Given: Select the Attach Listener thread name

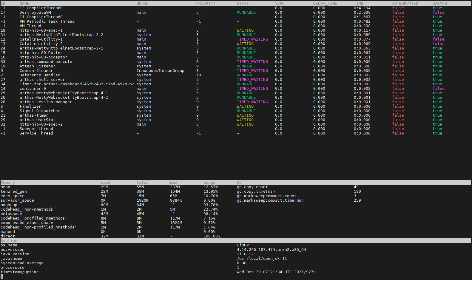Looking at the screenshot, I should click(38, 66).
